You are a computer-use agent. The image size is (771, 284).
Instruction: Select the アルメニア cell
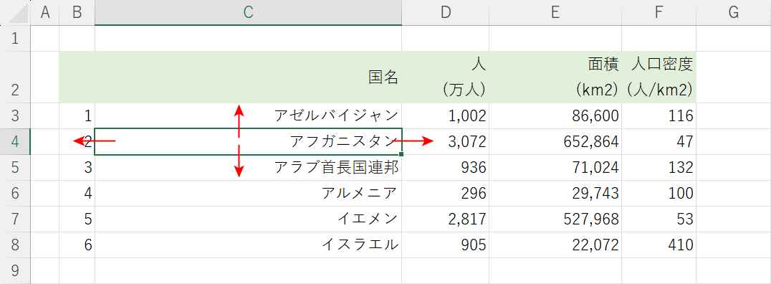tap(249, 193)
